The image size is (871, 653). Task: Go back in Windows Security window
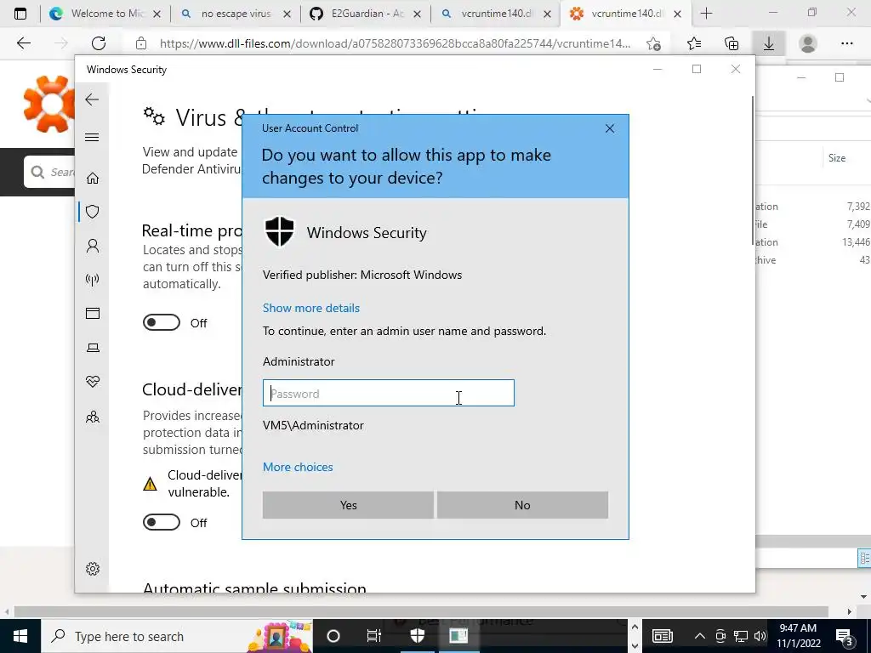click(x=92, y=100)
